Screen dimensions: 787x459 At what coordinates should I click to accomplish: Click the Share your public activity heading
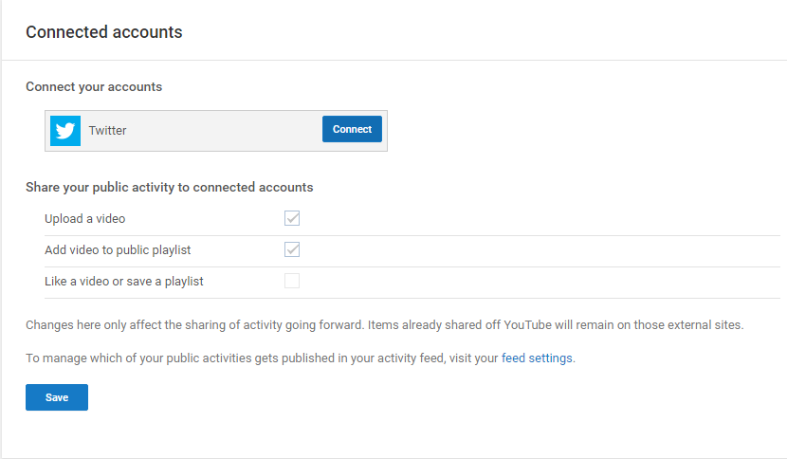click(x=169, y=188)
